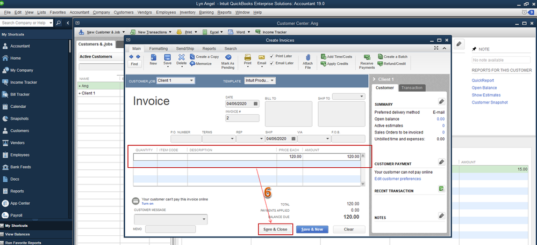Click the Invoice # field
The height and width of the screenshot is (245, 537).
(242, 118)
